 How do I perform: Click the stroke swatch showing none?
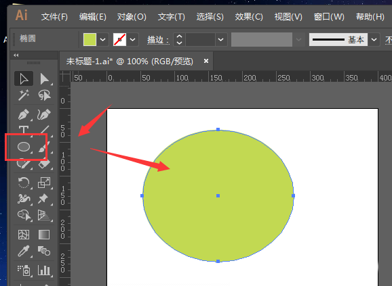coord(120,40)
